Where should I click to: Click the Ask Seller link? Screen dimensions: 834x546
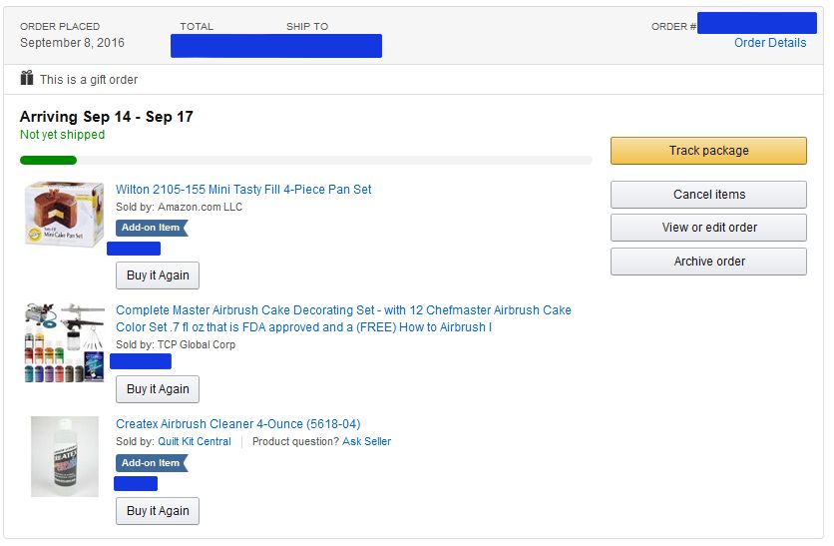coord(366,442)
